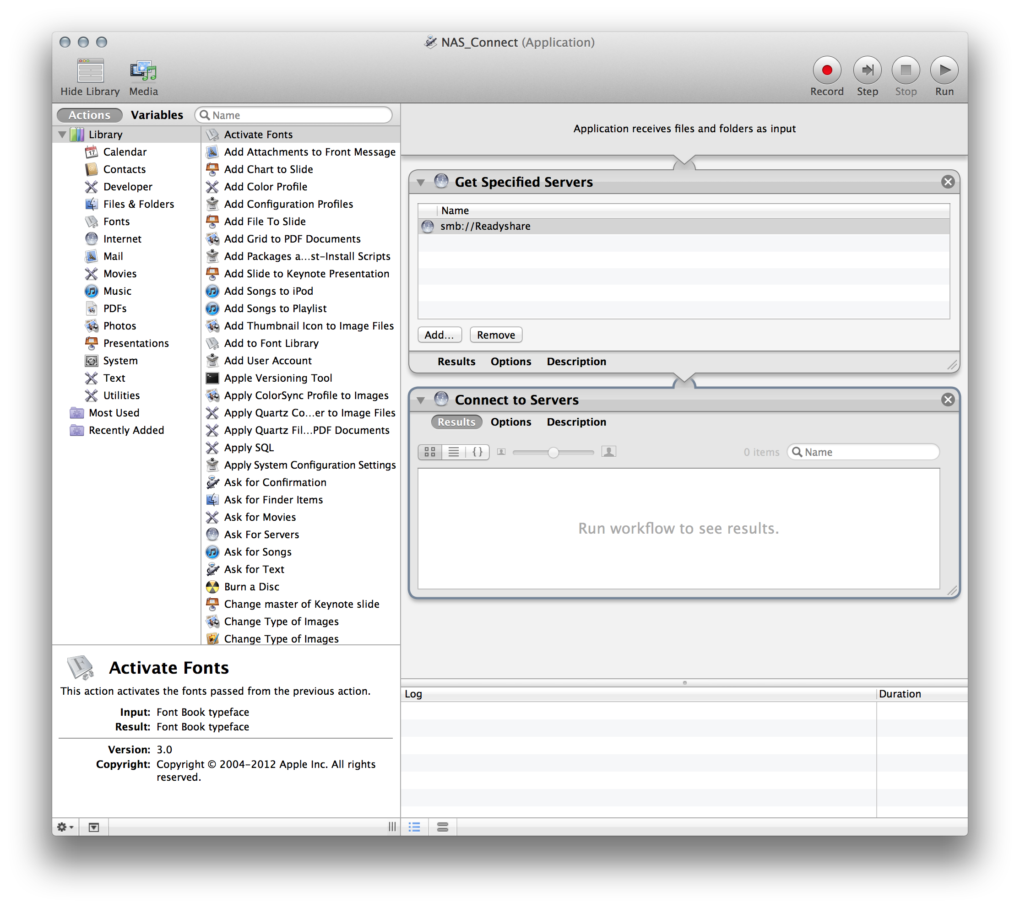Open Description of Get Specified Servers
The image size is (1020, 908).
[576, 361]
